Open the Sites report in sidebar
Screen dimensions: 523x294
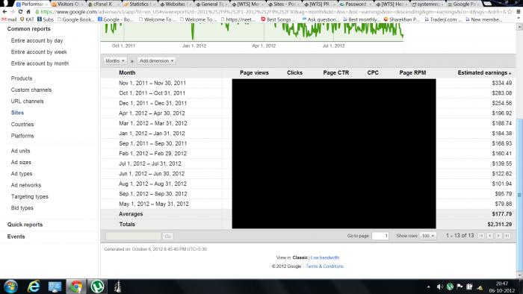(17, 113)
